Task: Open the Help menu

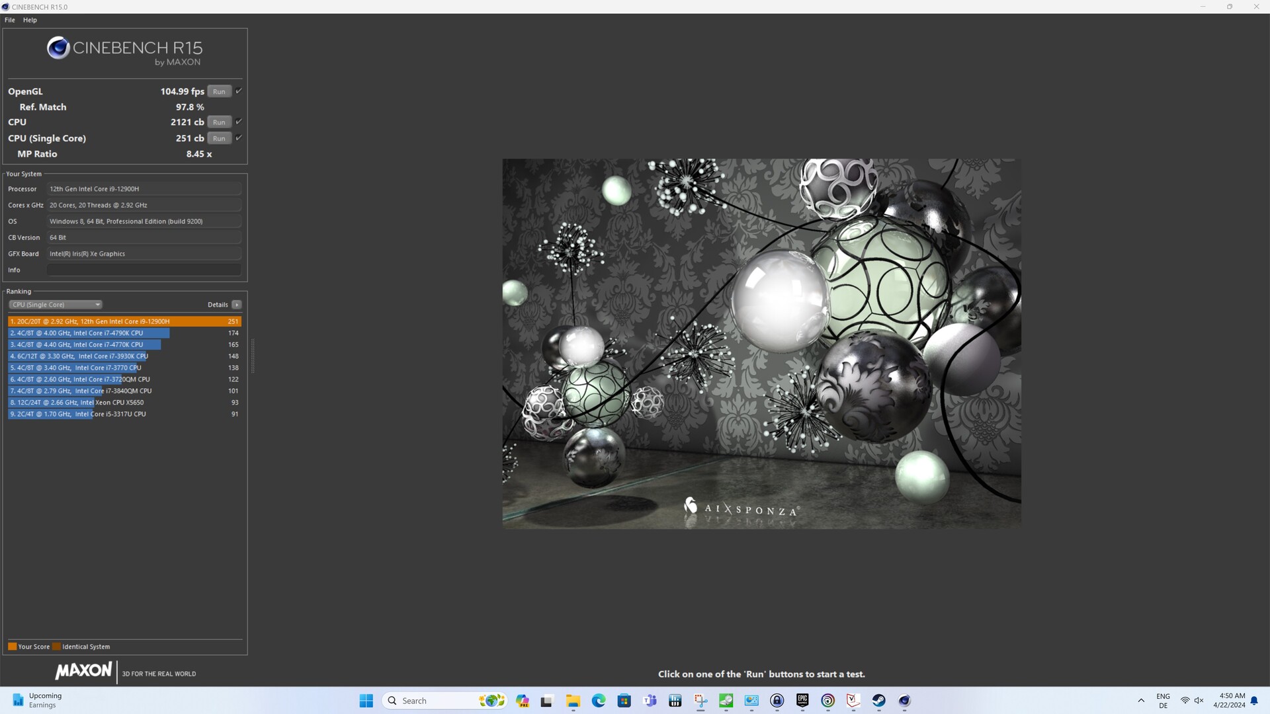Action: tap(30, 20)
